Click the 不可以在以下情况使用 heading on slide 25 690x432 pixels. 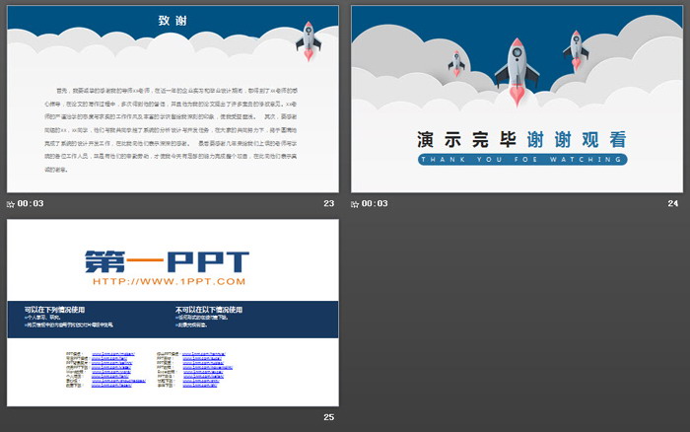(x=209, y=310)
